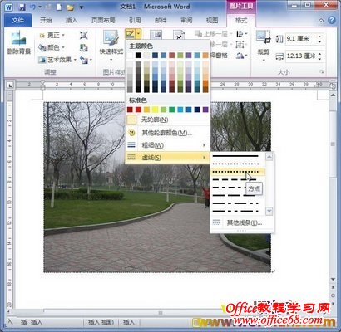The width and height of the screenshot is (341, 332).
Task: Click the Undo icon in quick access toolbar
Action: (x=32, y=7)
